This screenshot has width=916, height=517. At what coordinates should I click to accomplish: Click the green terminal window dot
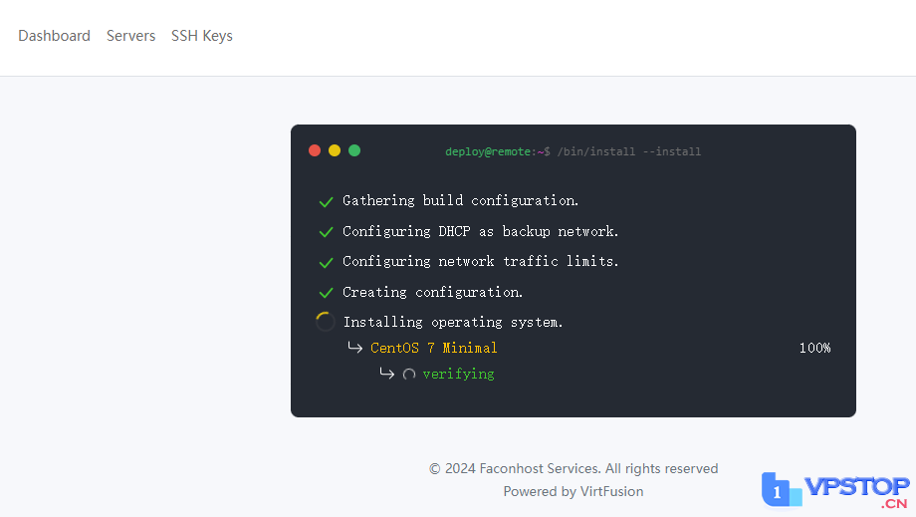coord(354,150)
